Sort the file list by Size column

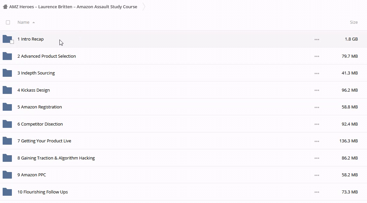(x=353, y=22)
